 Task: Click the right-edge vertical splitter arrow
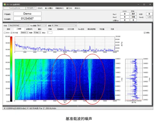tap(152, 64)
